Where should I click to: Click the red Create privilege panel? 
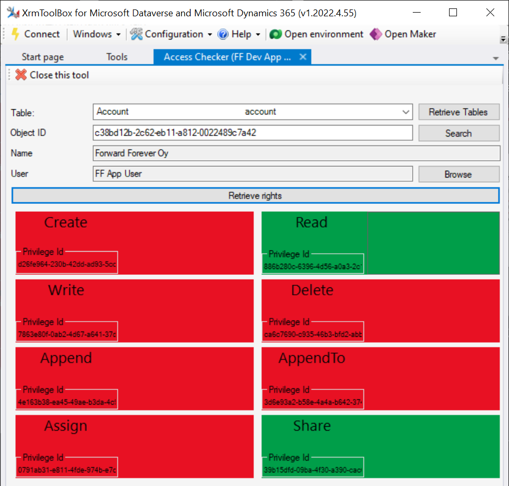(x=135, y=243)
